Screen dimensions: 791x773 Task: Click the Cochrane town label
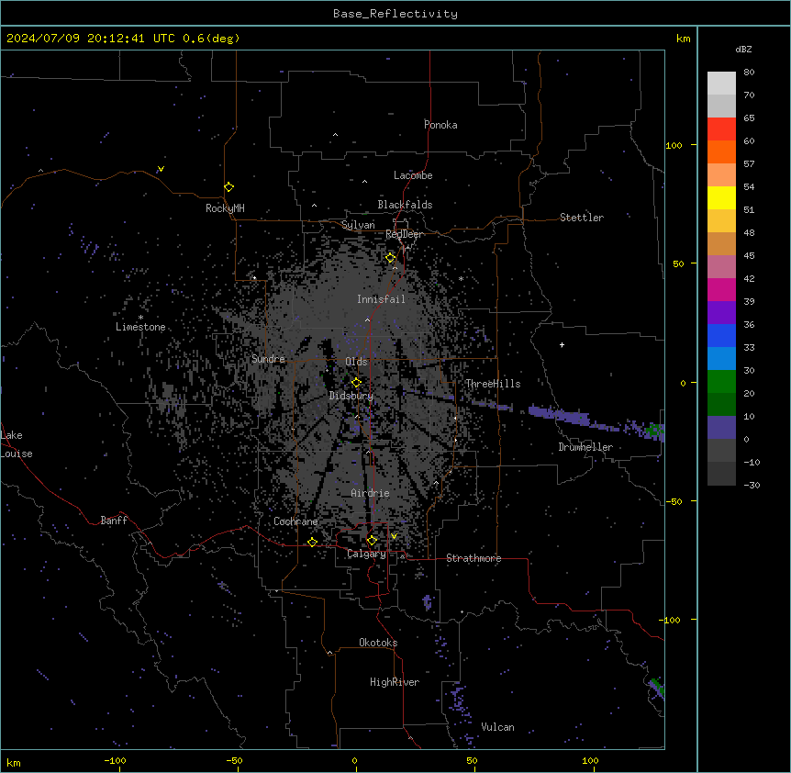click(x=295, y=521)
